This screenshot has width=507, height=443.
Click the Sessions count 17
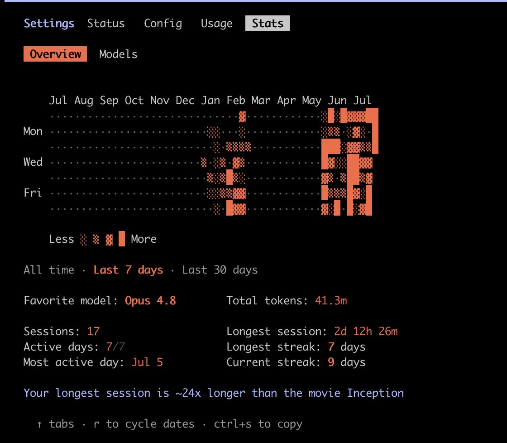[x=93, y=332]
